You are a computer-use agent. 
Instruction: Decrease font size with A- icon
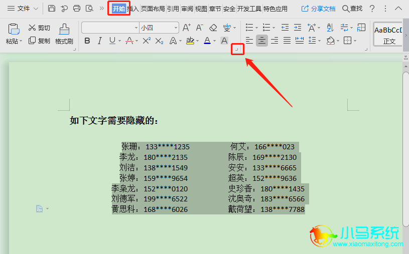(x=199, y=28)
